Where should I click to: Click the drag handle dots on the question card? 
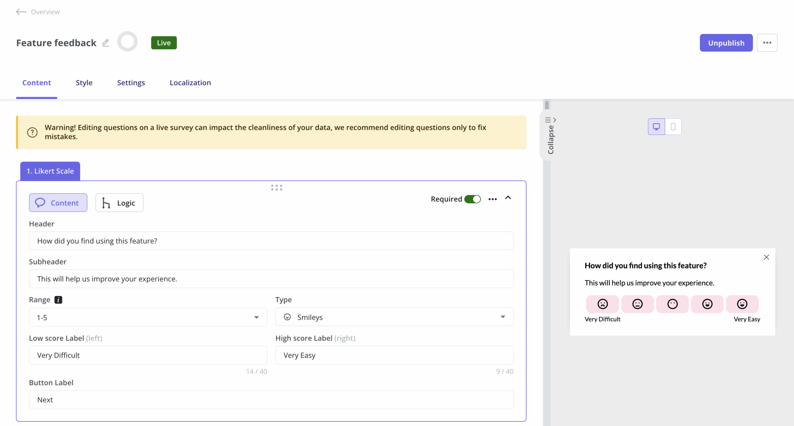click(277, 188)
